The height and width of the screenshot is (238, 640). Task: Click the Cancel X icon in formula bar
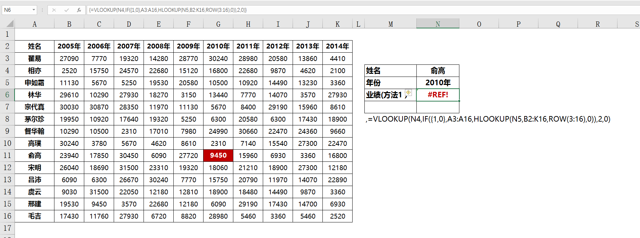click(54, 10)
